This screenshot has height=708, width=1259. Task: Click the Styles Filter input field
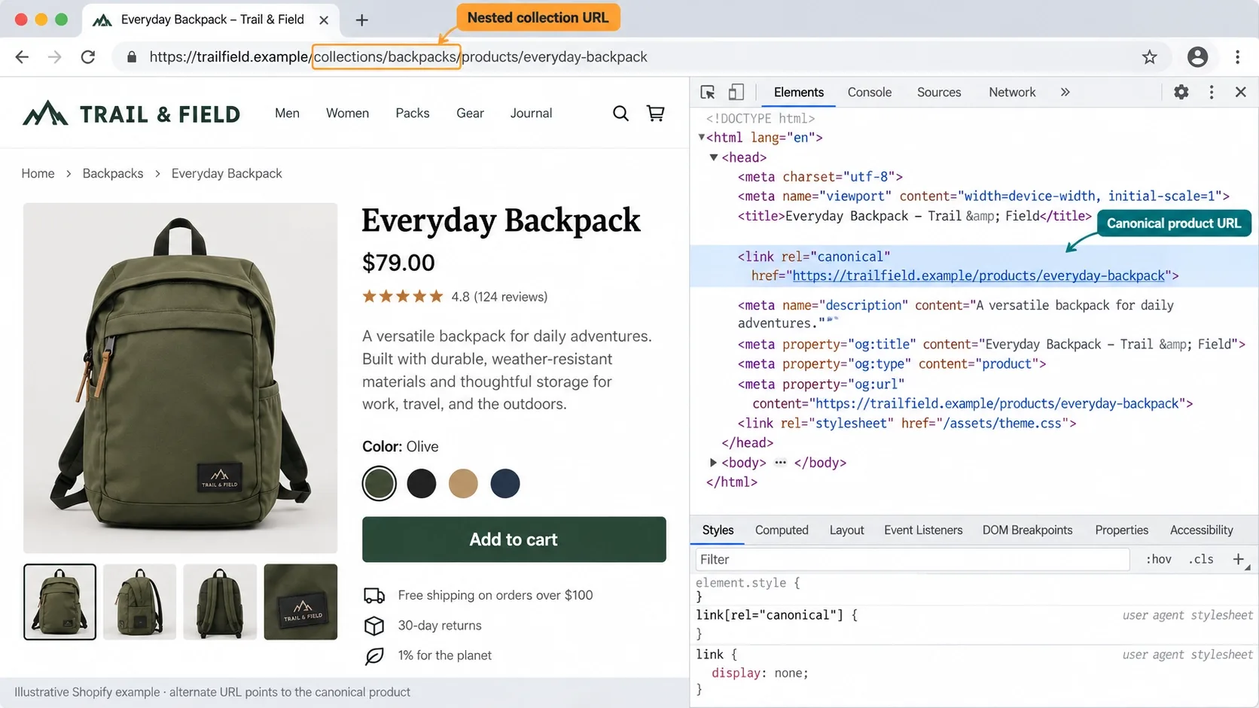click(913, 559)
